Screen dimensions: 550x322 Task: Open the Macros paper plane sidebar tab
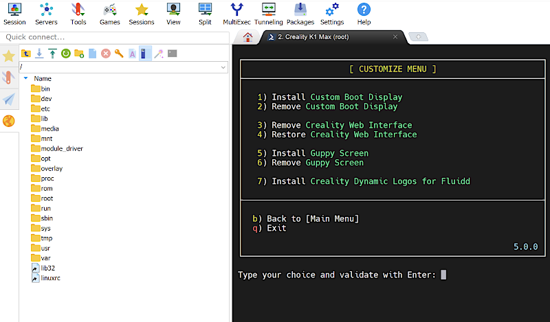click(9, 100)
